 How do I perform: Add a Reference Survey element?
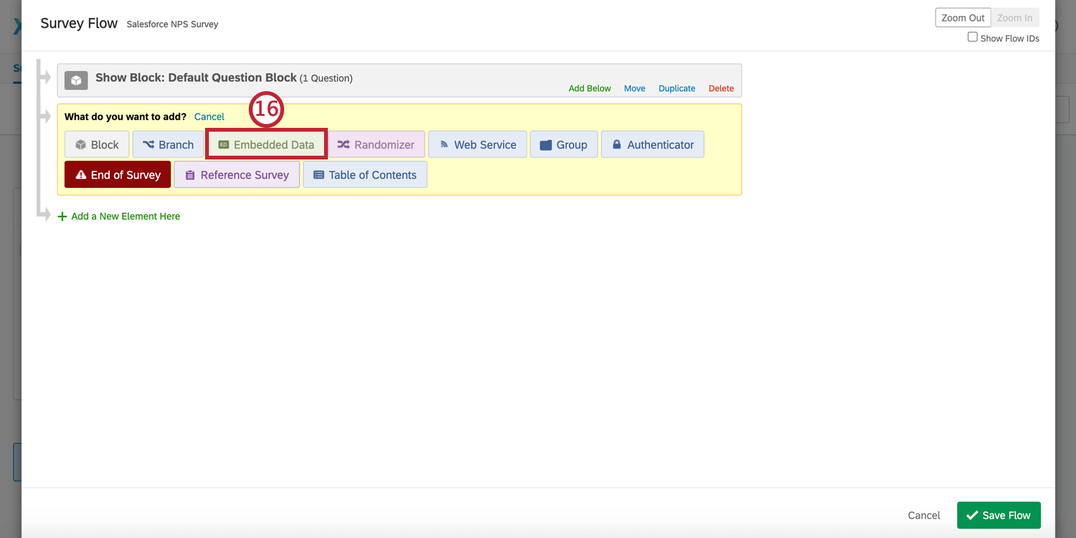click(237, 175)
